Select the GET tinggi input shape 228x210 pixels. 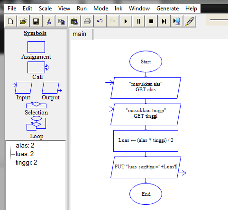[146, 114]
